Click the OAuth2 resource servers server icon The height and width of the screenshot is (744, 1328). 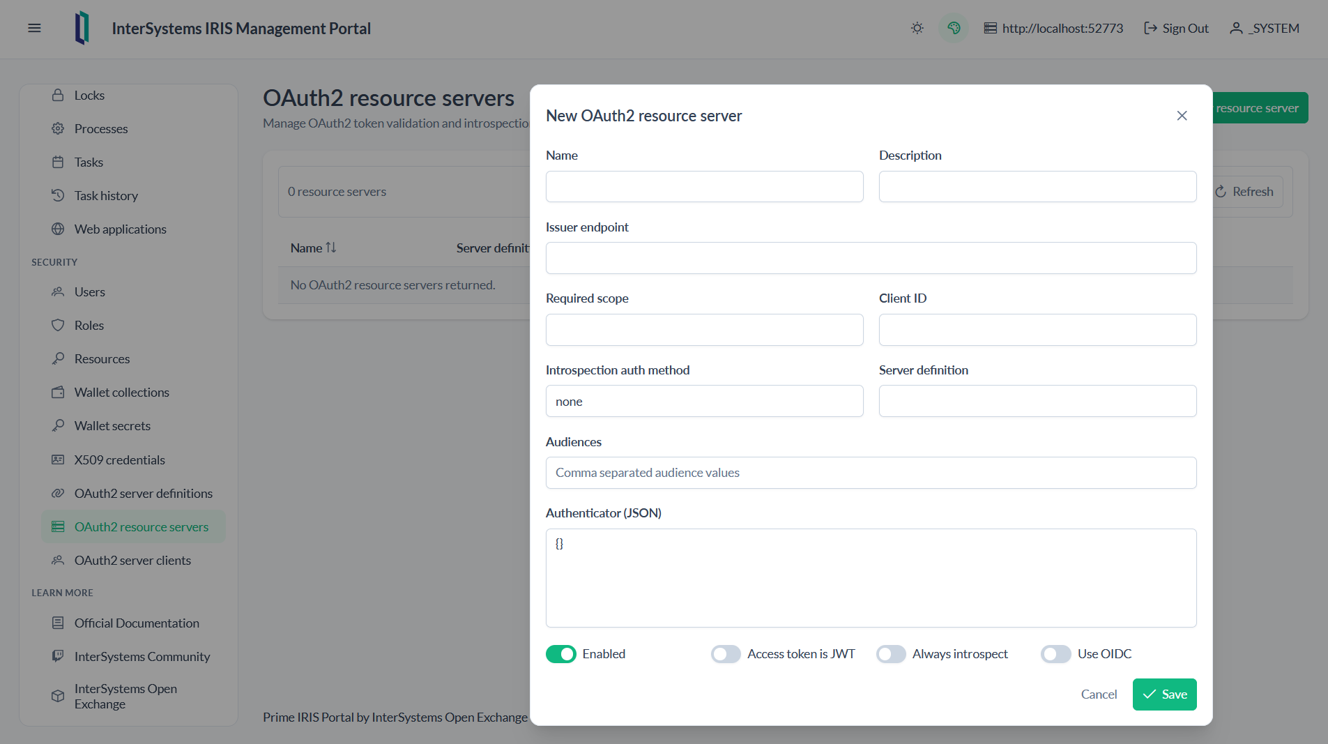coord(58,526)
